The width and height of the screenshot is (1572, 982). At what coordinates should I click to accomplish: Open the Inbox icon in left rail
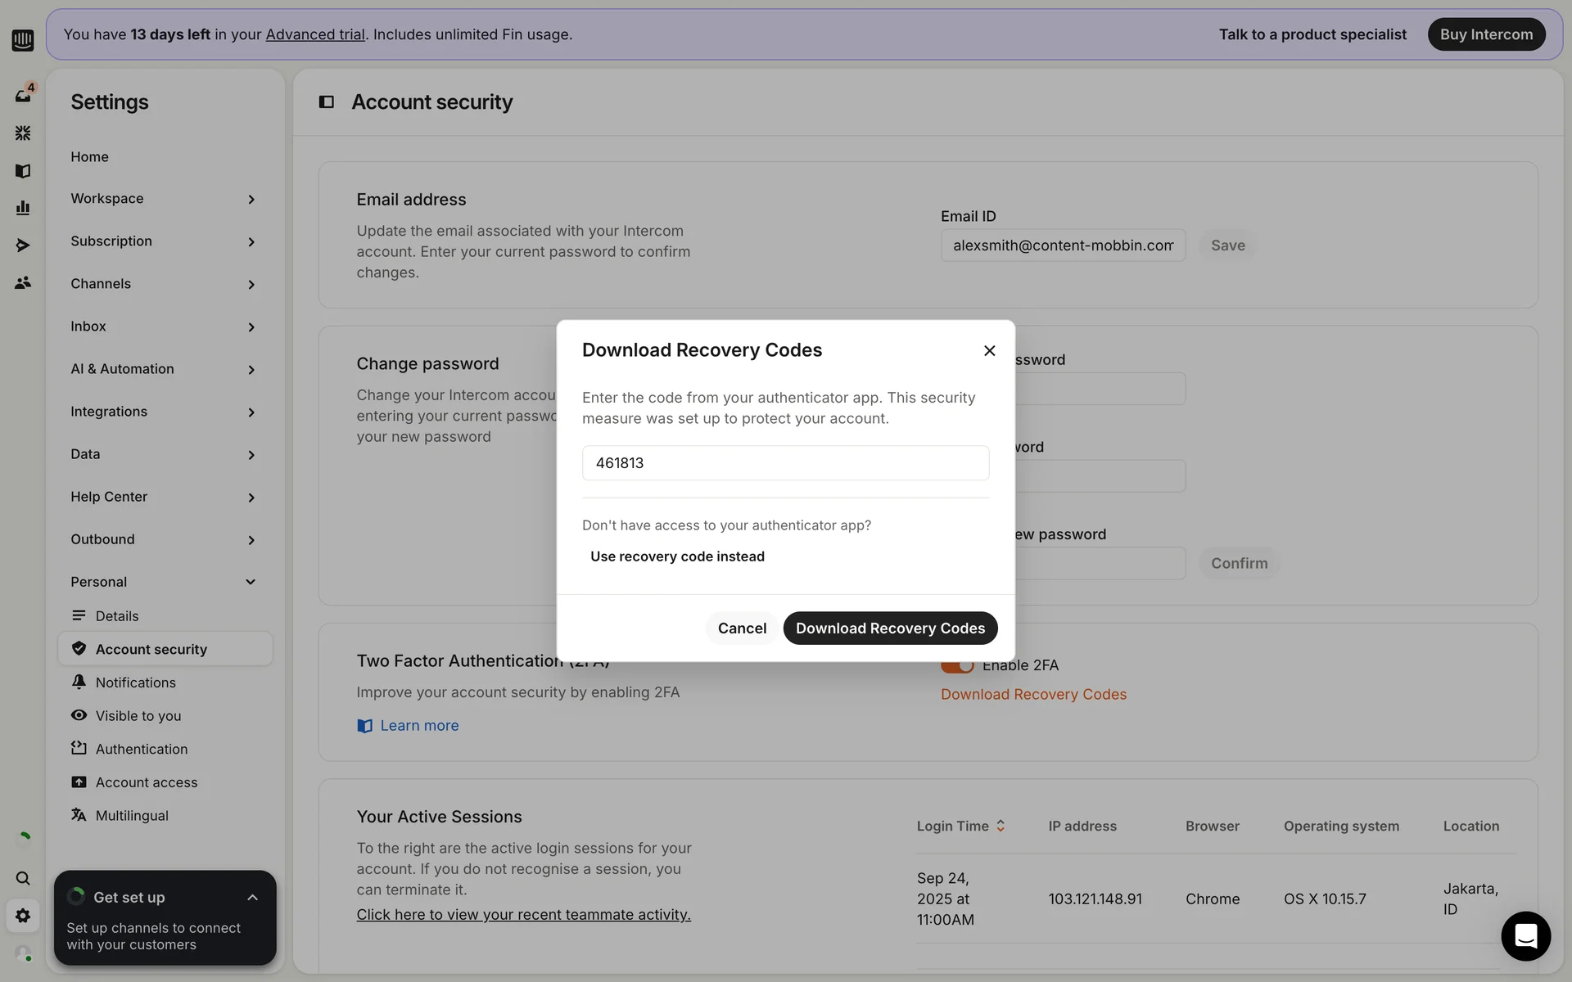point(23,96)
